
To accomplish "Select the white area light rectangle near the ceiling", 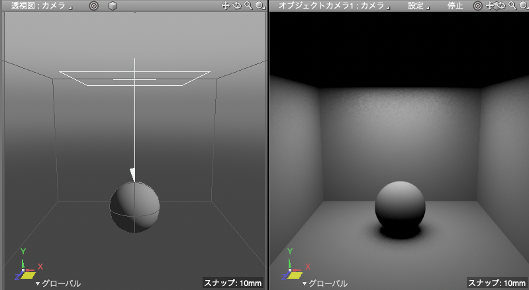I will [134, 79].
